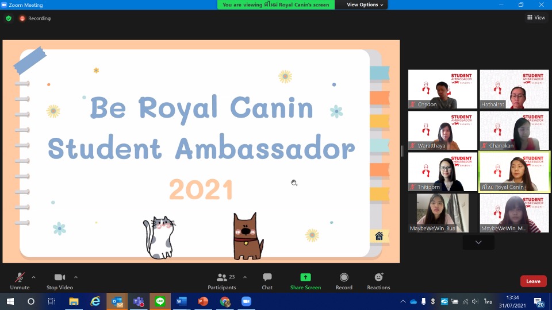Expand video options arrow beside Stop Video
This screenshot has width=552, height=310.
tap(76, 277)
